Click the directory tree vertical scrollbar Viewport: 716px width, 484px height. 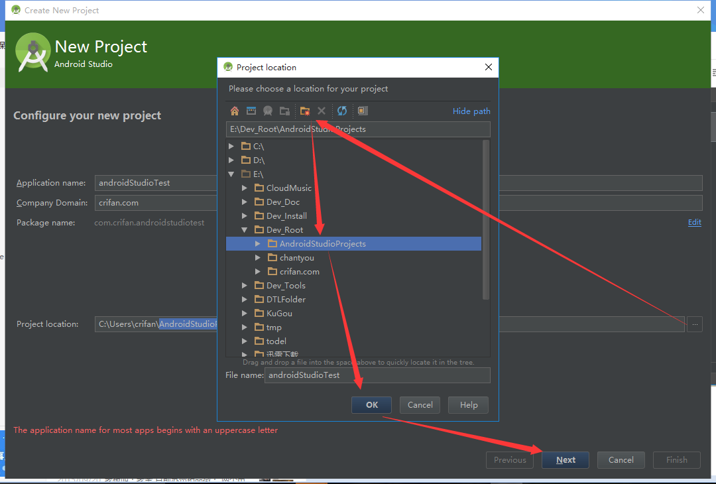(486, 219)
